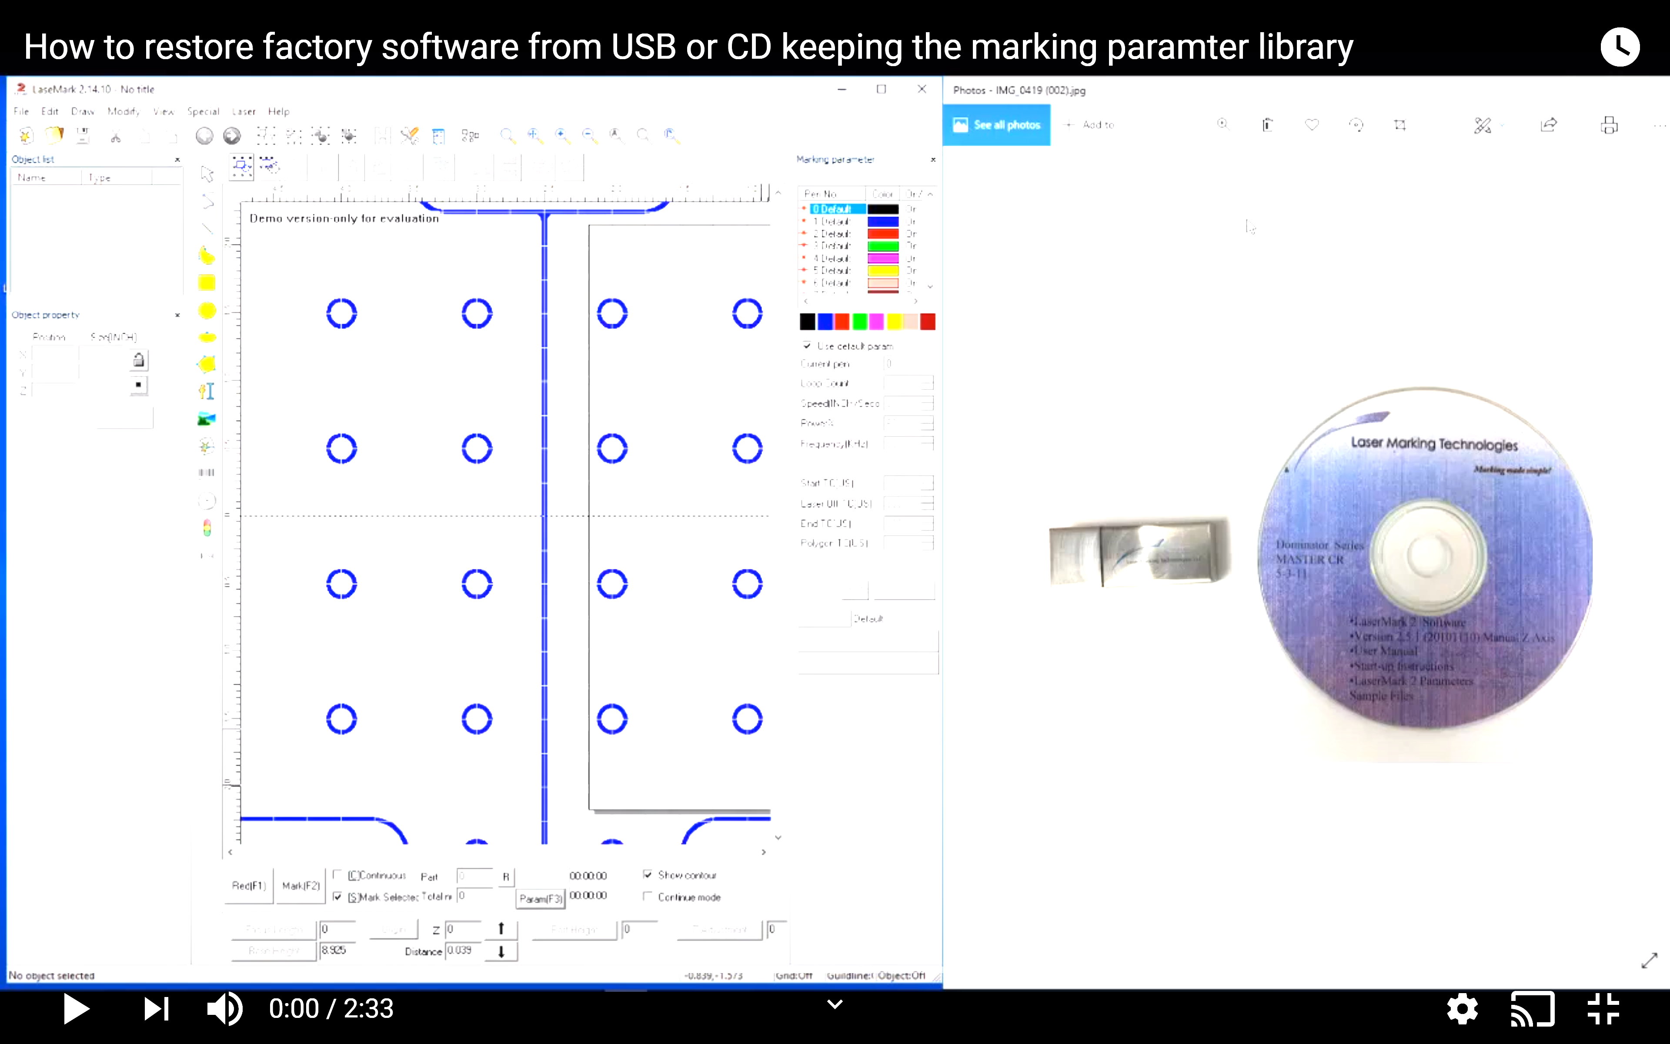Click the Distance input field
Viewport: 1670px width, 1044px height.
[468, 951]
